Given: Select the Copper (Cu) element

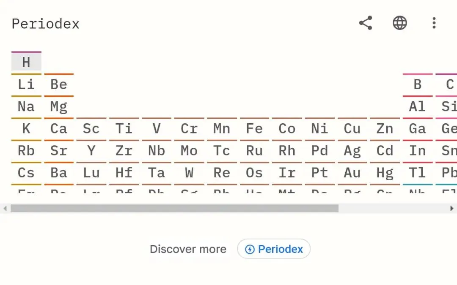Looking at the screenshot, I should [x=352, y=129].
